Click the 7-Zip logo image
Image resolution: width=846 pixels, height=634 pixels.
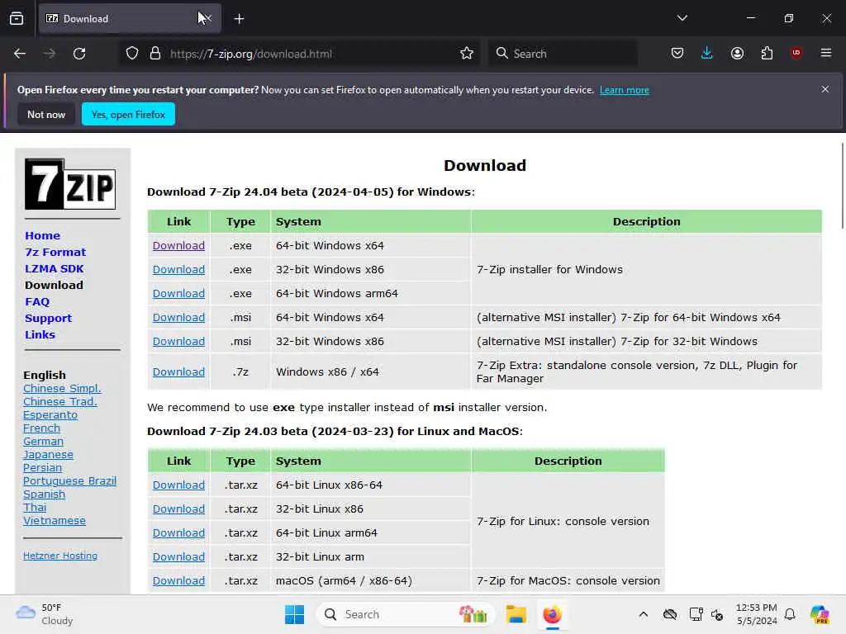pyautogui.click(x=70, y=184)
